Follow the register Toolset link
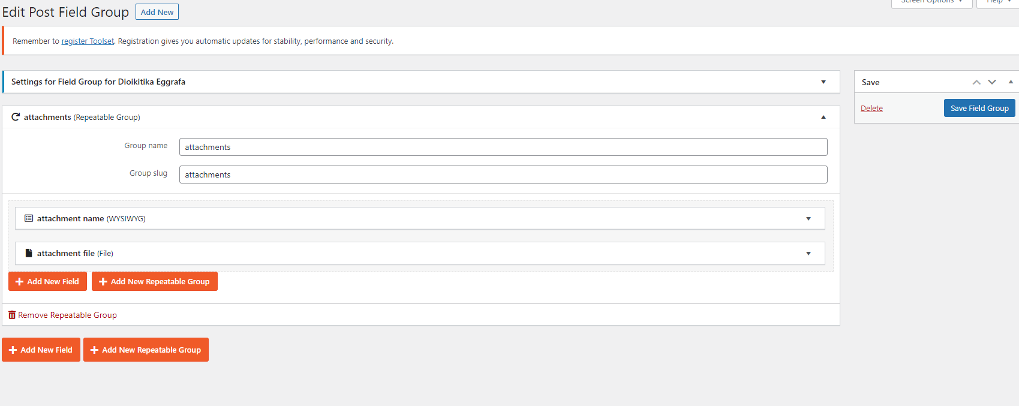1019x406 pixels. point(88,41)
